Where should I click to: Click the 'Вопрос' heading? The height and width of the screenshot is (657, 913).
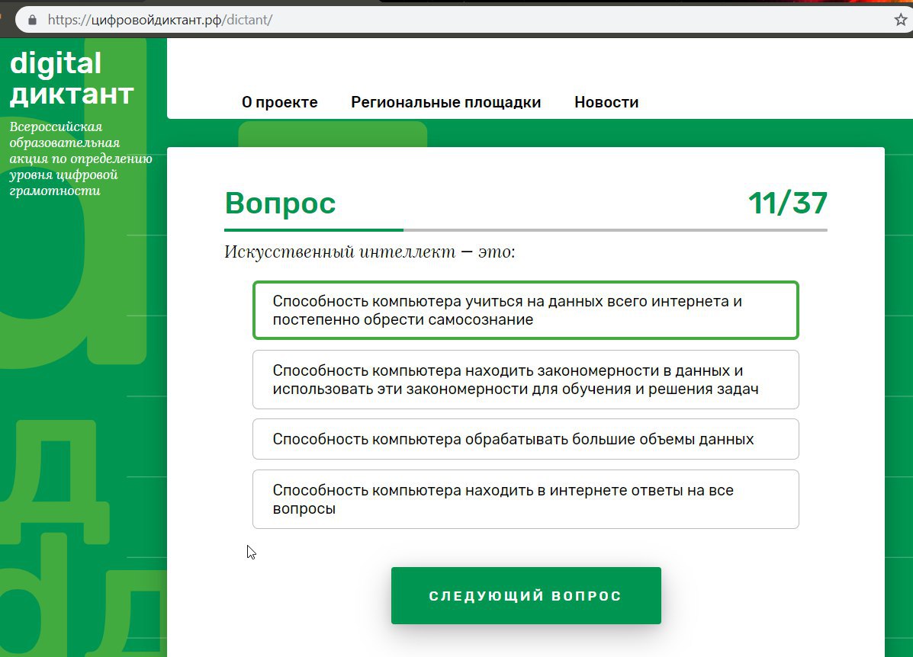(x=280, y=203)
